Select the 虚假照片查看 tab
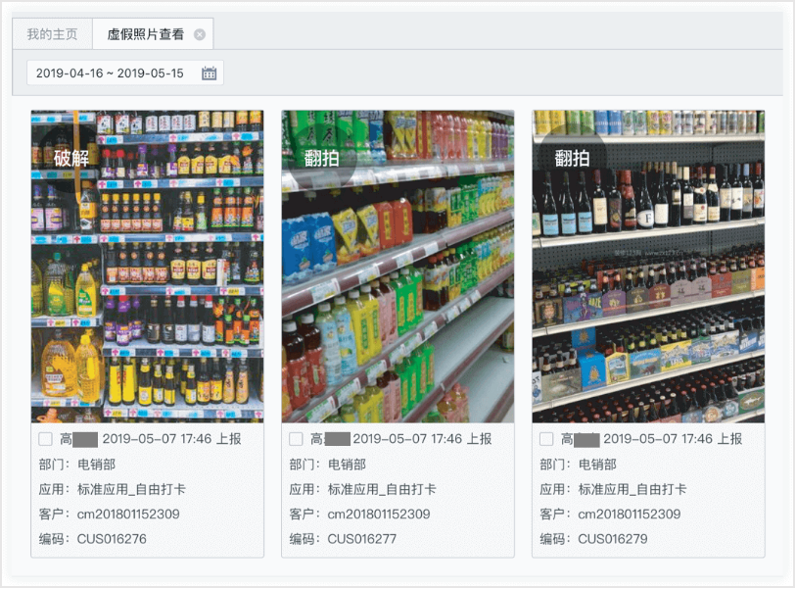 pyautogui.click(x=147, y=32)
